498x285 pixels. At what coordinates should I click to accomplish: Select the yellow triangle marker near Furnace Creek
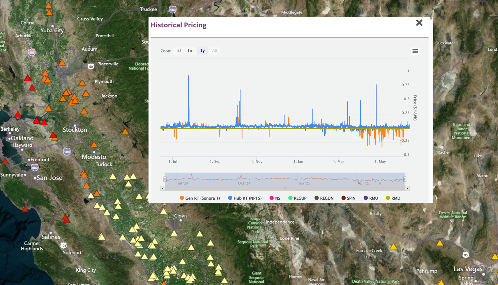point(393,246)
